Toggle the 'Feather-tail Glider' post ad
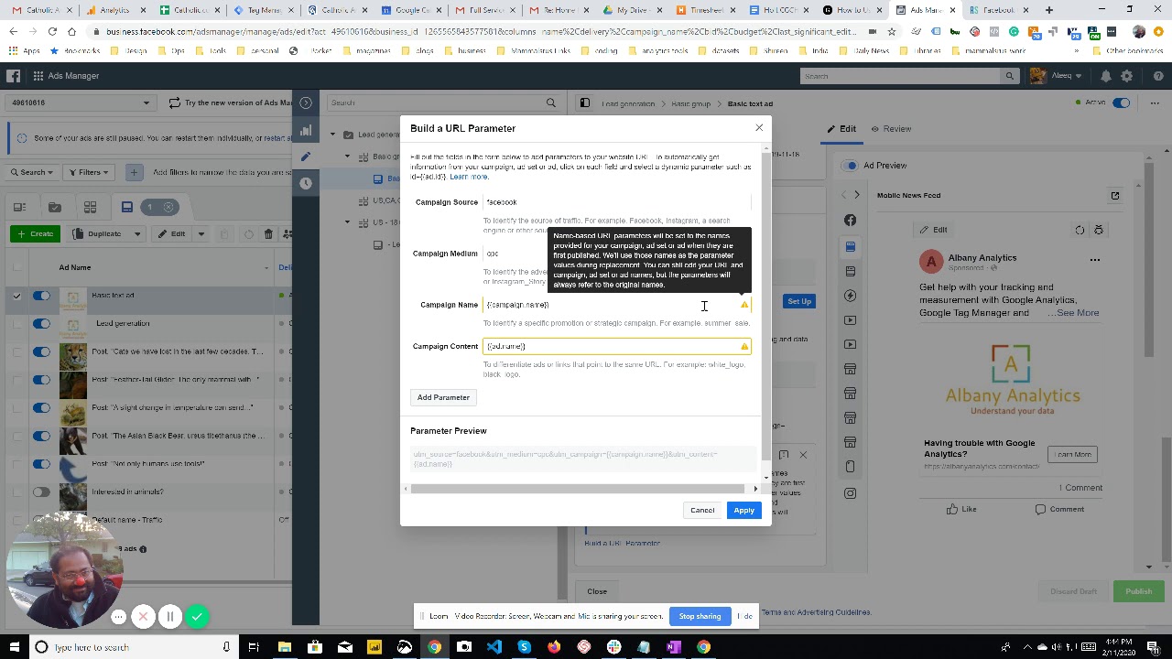 [41, 379]
